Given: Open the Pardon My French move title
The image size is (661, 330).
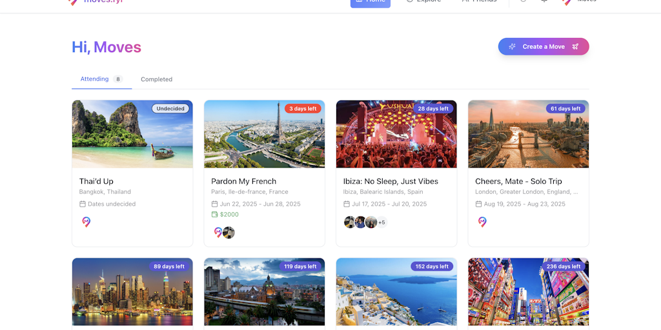Looking at the screenshot, I should 243,181.
